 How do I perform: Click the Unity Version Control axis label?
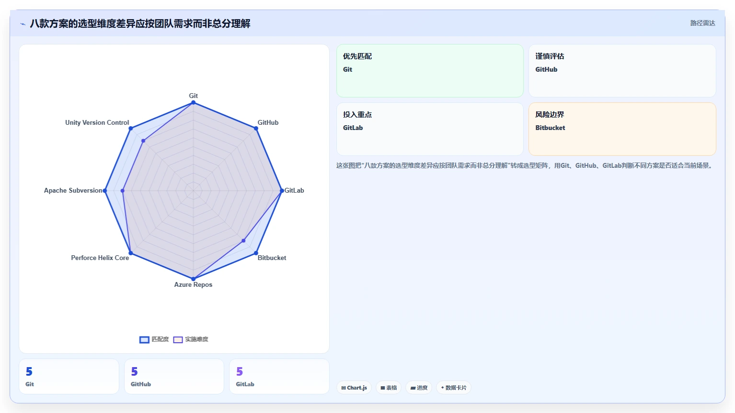(x=97, y=122)
